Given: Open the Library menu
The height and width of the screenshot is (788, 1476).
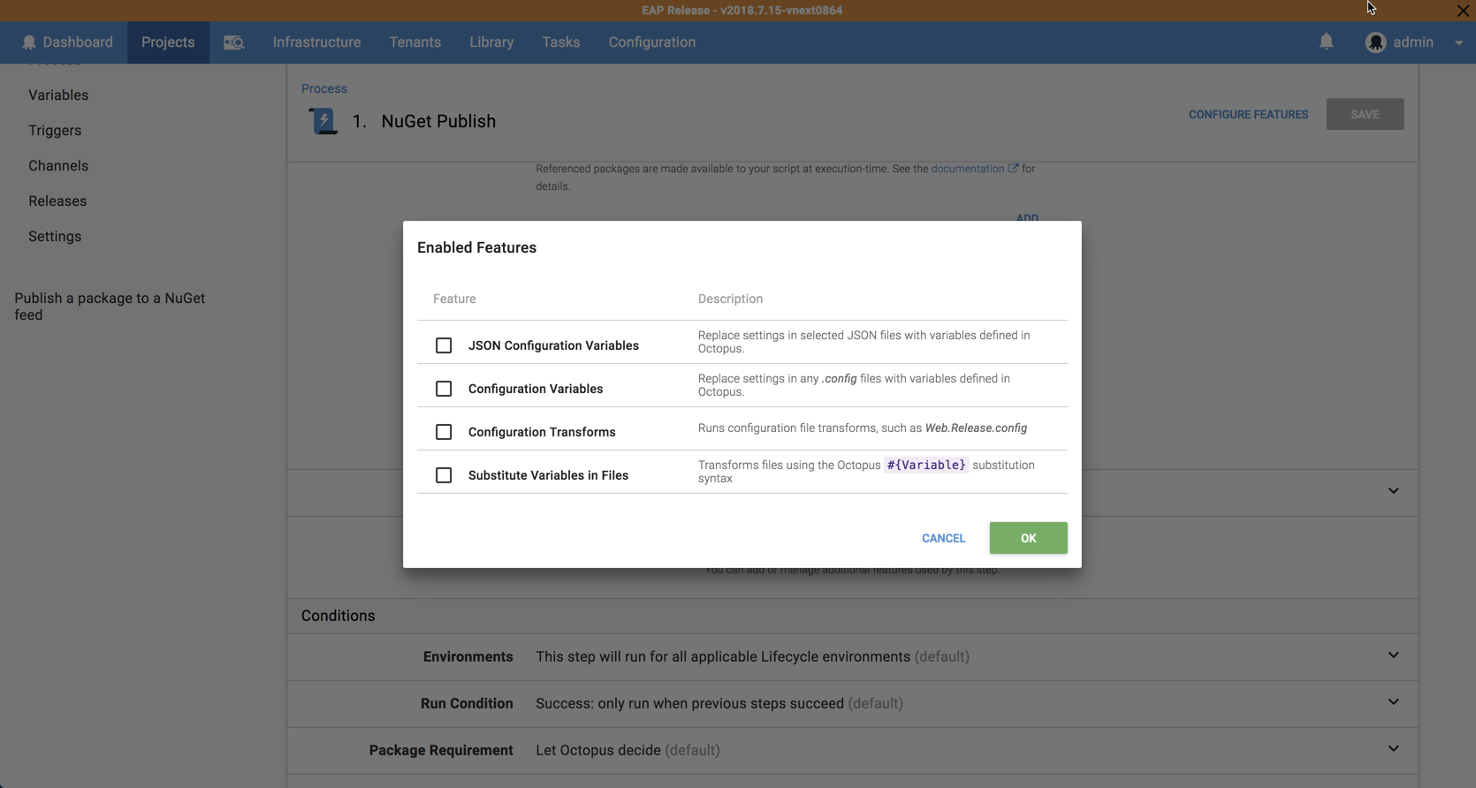Looking at the screenshot, I should [491, 42].
